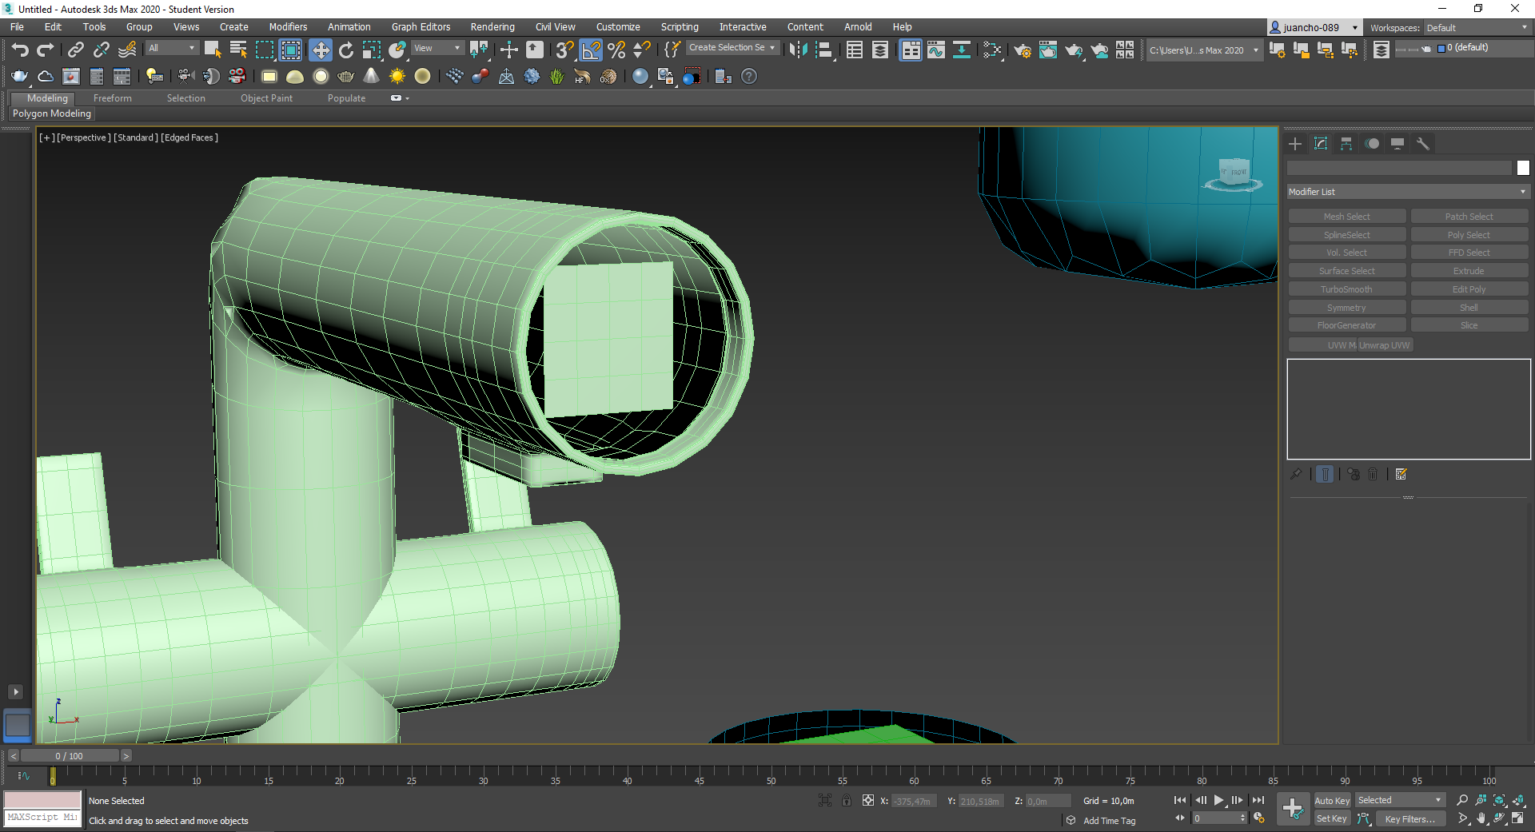Activate the Select and Link tool
The width and height of the screenshot is (1535, 832).
[75, 50]
